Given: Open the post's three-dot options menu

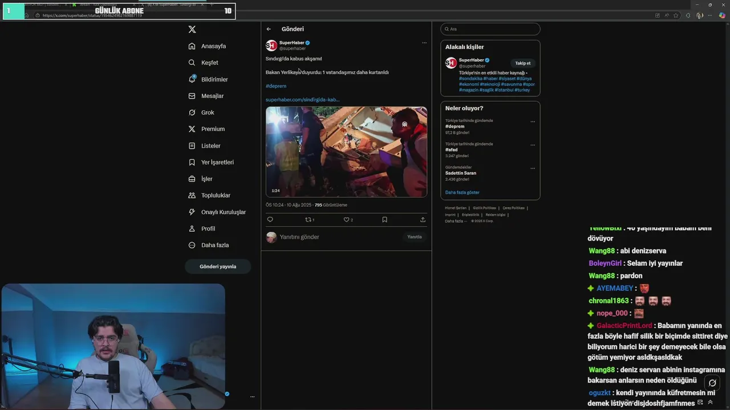Looking at the screenshot, I should coord(424,43).
